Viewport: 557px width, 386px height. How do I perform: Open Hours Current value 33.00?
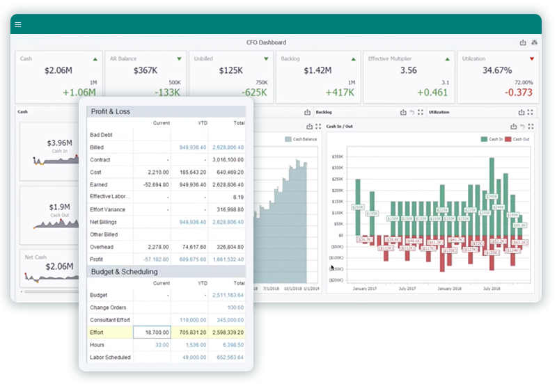pyautogui.click(x=162, y=345)
